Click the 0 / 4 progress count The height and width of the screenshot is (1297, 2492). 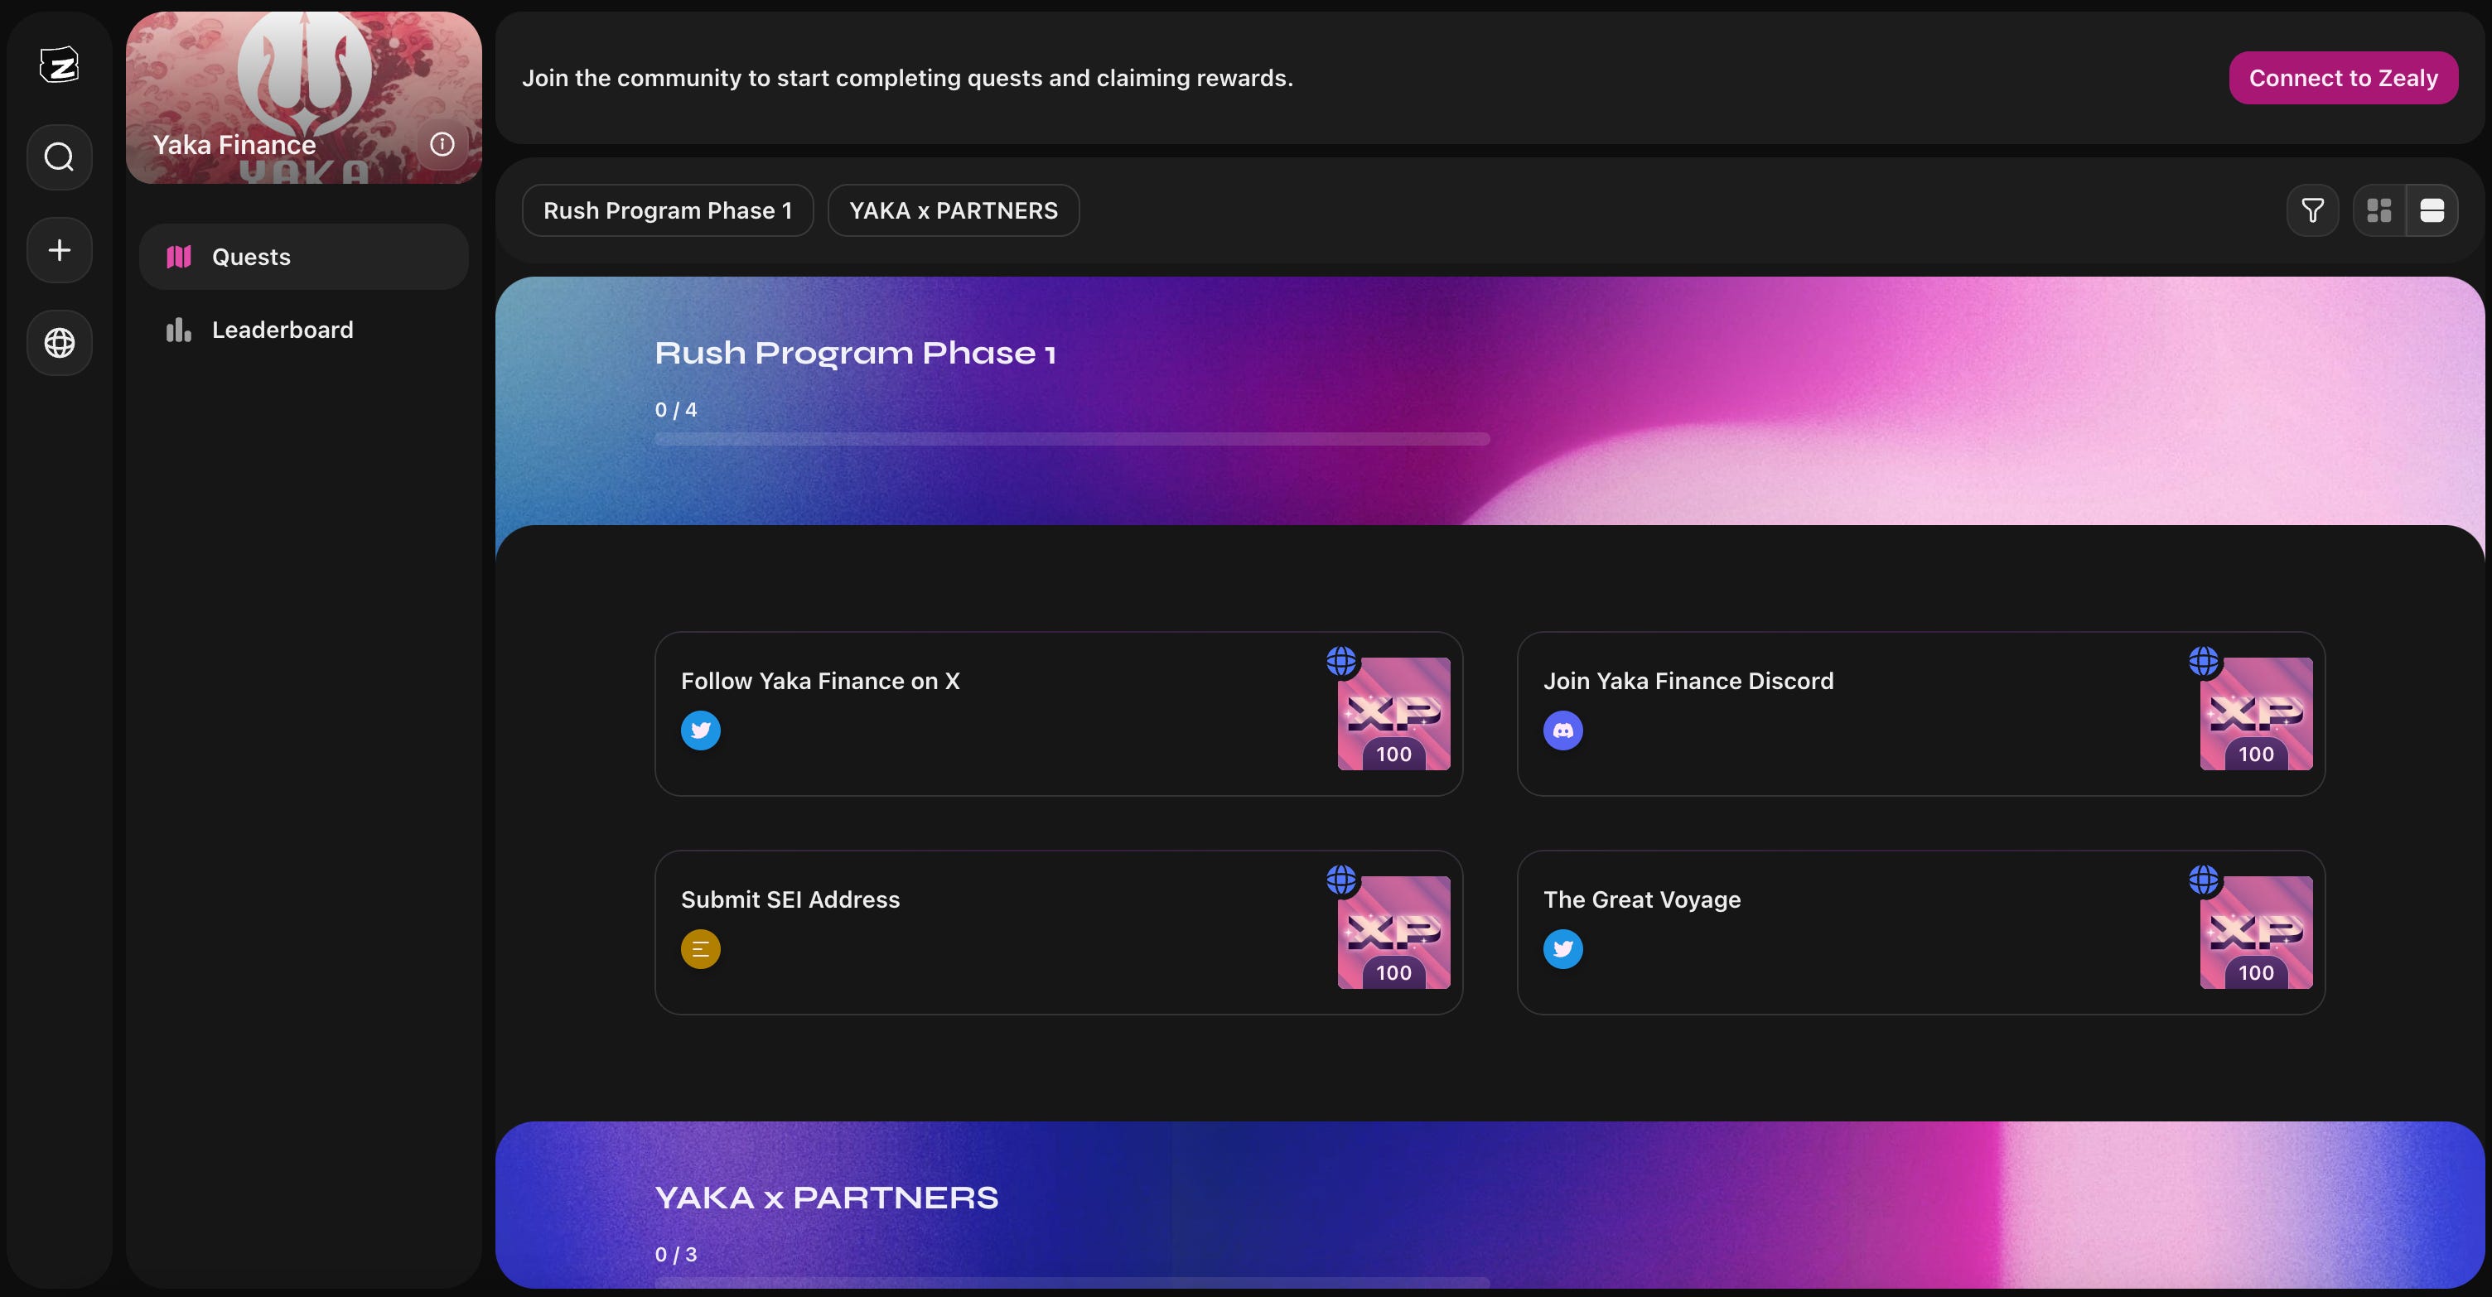coord(675,409)
